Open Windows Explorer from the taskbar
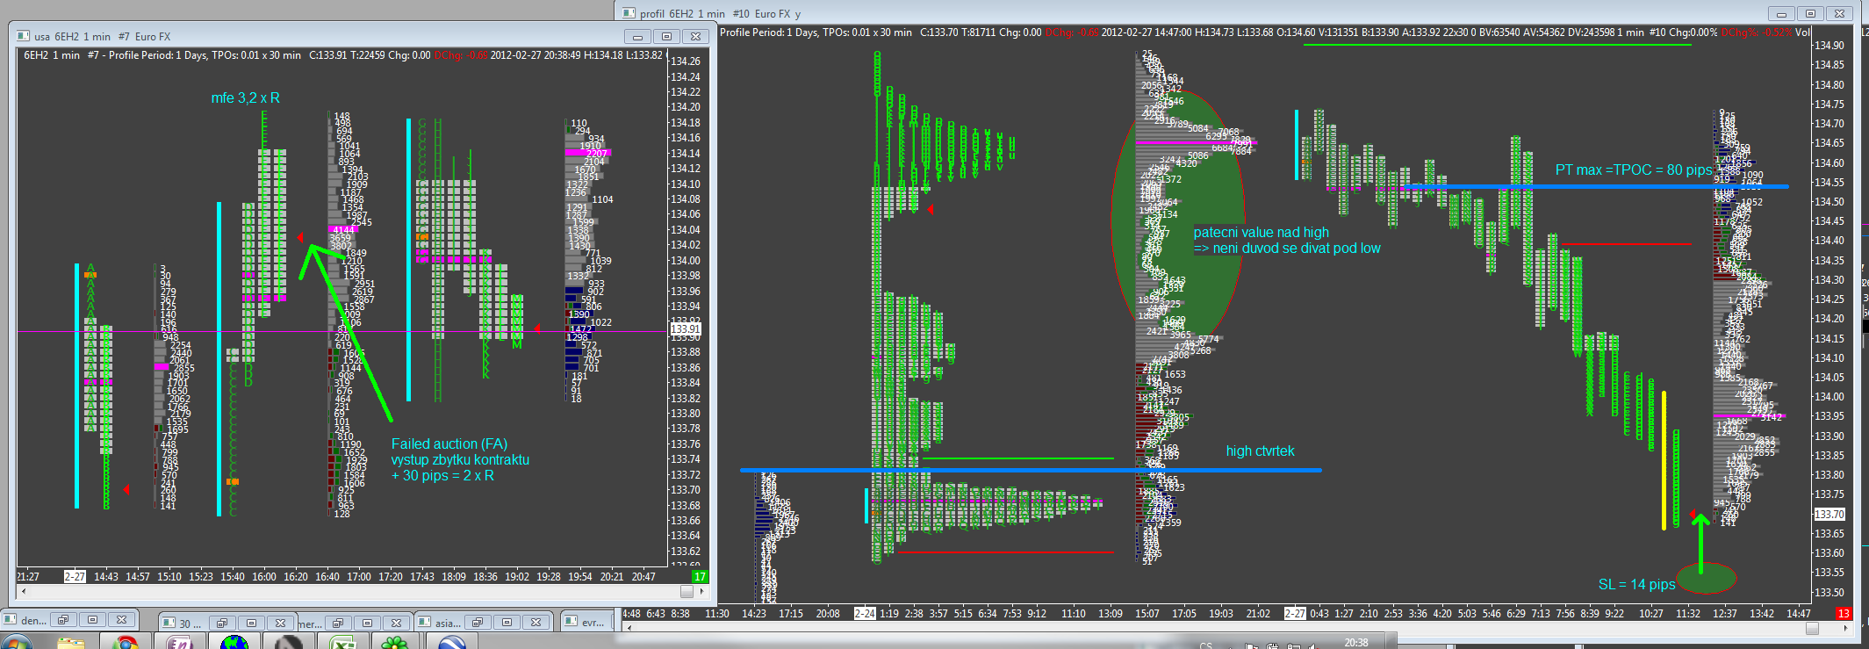Image resolution: width=1869 pixels, height=649 pixels. click(71, 643)
